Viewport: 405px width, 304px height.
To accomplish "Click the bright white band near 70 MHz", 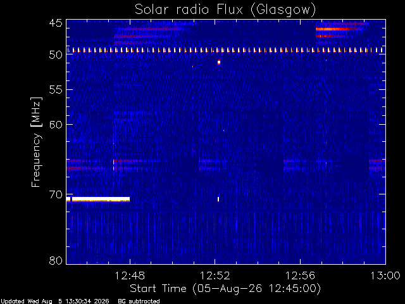I will 98,199.
